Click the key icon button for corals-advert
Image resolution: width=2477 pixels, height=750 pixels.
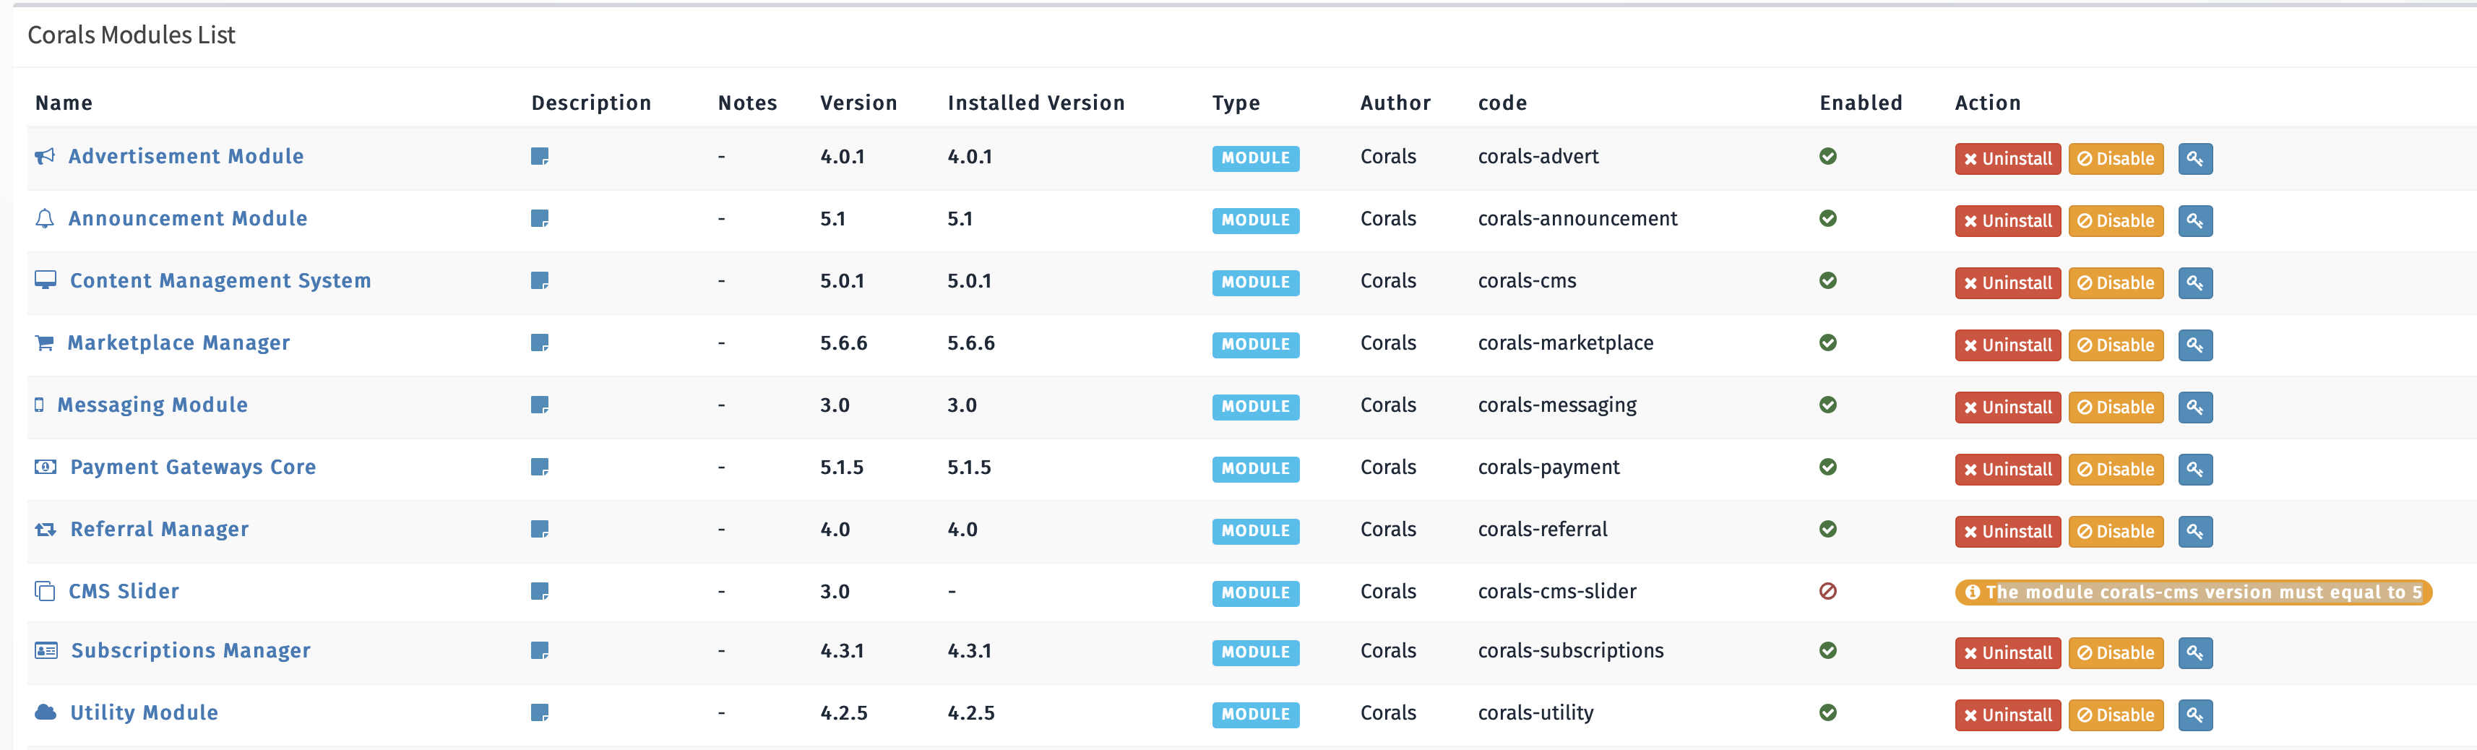click(x=2195, y=159)
